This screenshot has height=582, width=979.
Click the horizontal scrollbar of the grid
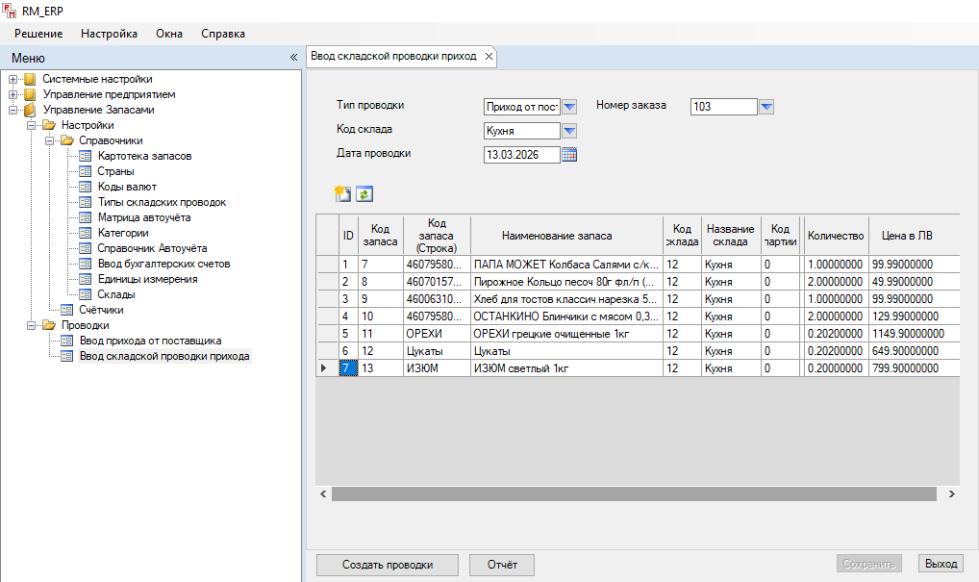coord(633,493)
